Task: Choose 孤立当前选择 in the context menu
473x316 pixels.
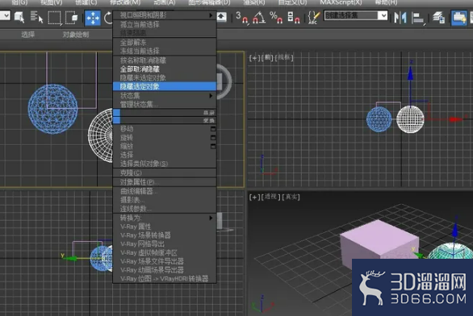Action: 165,24
